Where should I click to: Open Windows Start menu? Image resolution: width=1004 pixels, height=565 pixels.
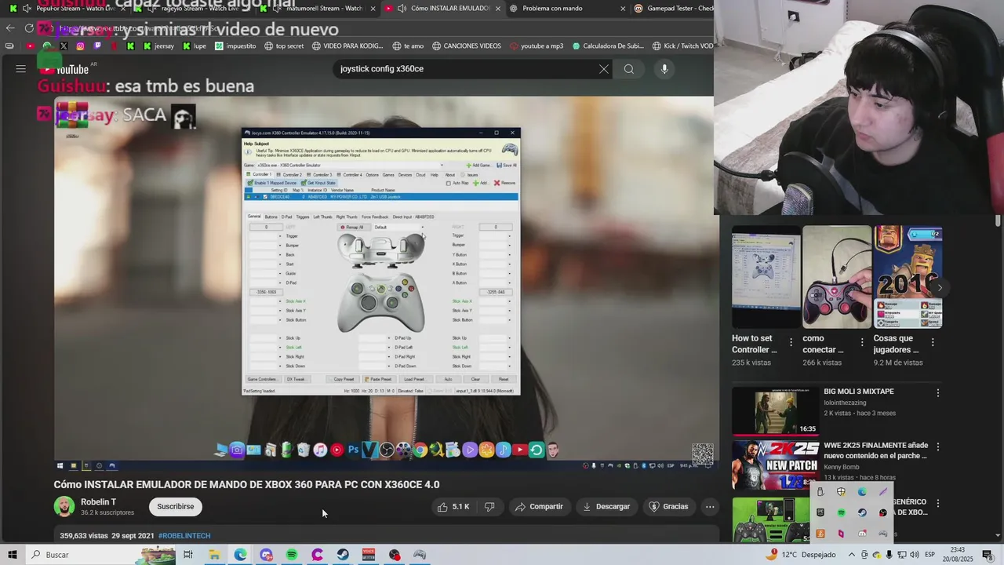tap(13, 555)
